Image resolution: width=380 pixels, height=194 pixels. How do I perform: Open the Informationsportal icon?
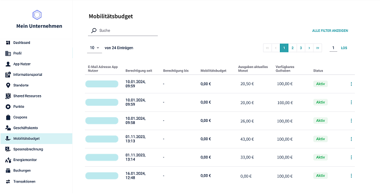pos(8,74)
